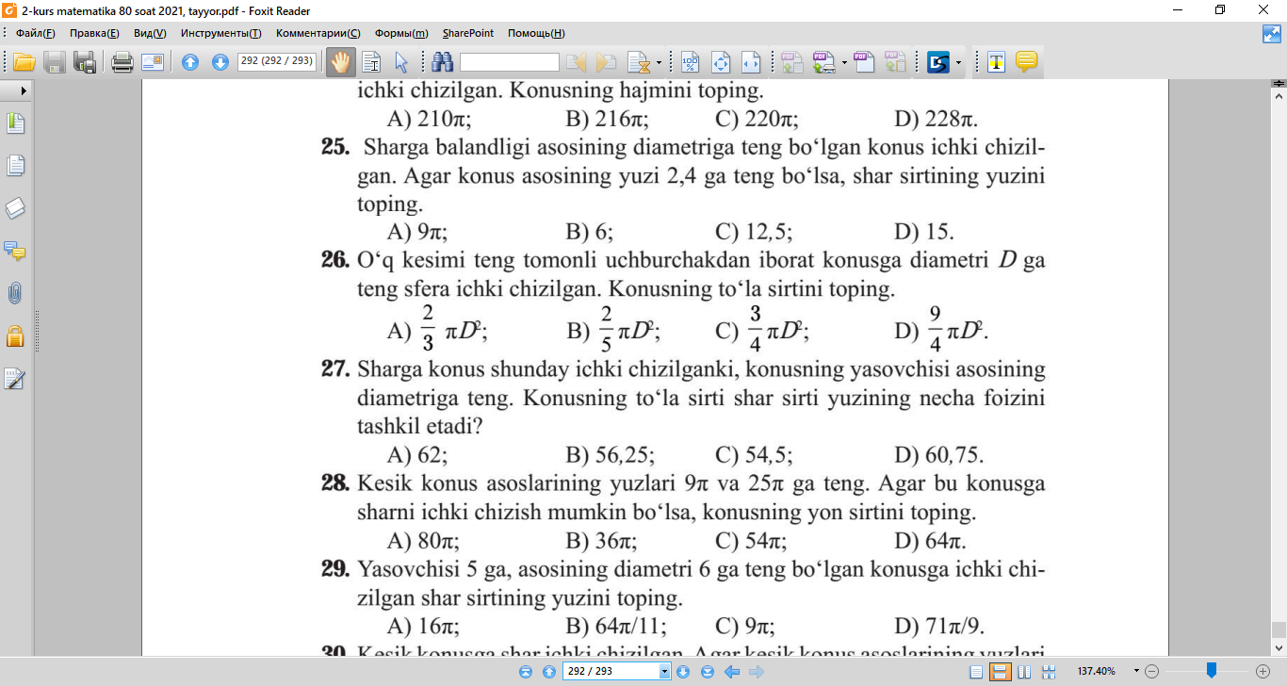Screen dimensions: 1287x686
Task: Open the 137.40% zoom dropdown
Action: tap(1136, 671)
